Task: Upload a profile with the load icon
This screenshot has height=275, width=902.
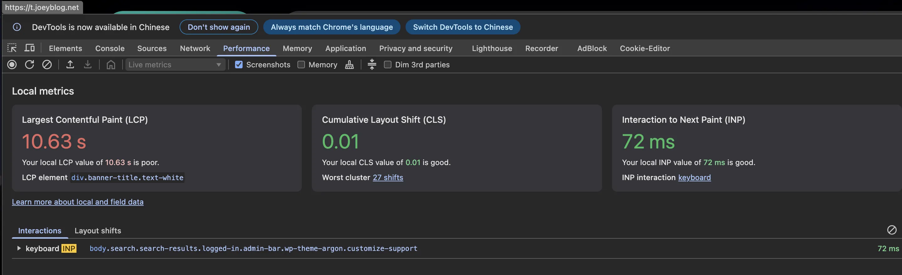Action: tap(70, 65)
